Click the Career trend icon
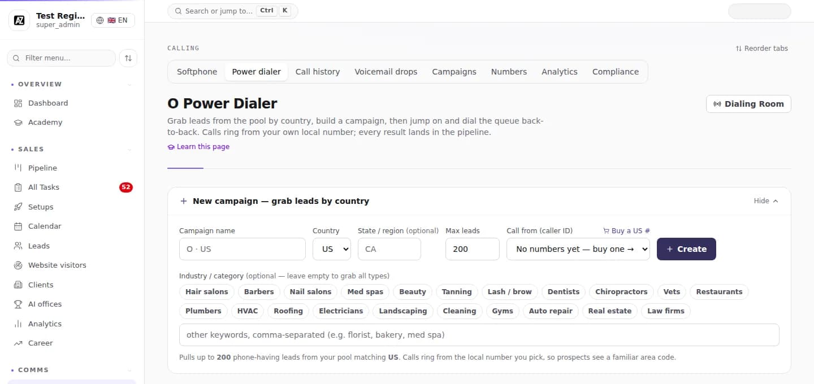 (x=18, y=343)
